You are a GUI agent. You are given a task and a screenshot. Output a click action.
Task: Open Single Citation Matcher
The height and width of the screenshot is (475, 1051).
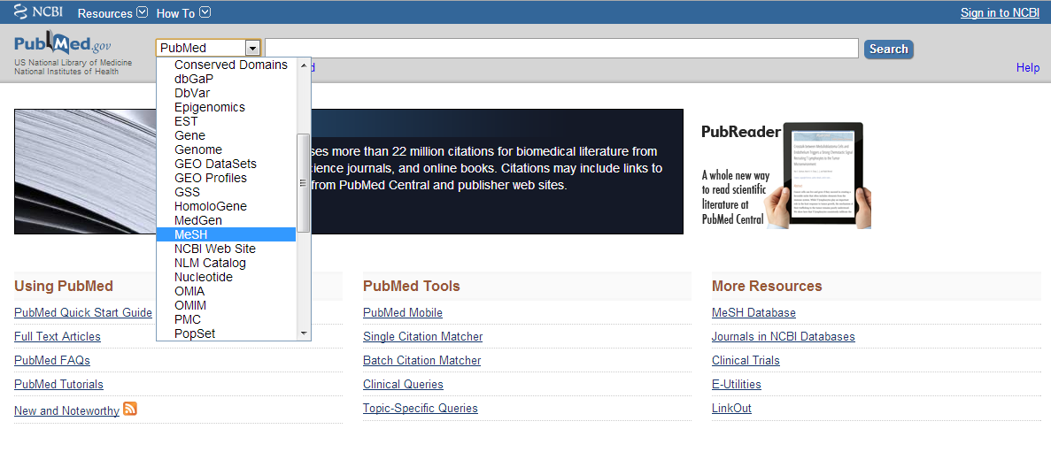coord(423,336)
